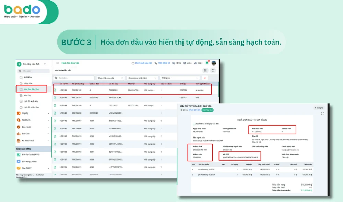Click the document icon on row HDDV46
The image size is (343, 202).
(55, 90)
